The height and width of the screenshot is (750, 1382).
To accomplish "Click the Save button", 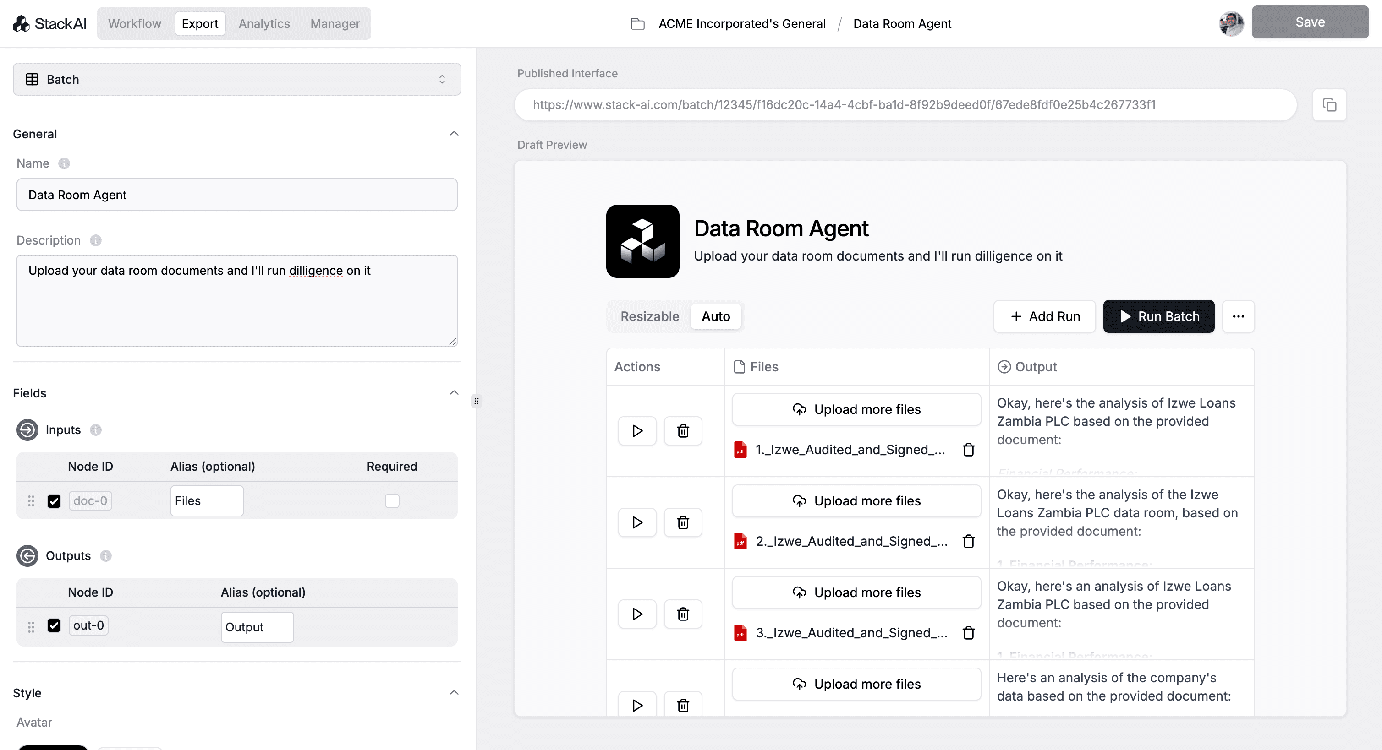I will point(1310,22).
